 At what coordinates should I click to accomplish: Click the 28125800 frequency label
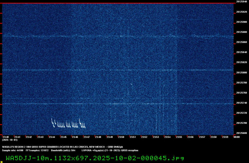(242, 73)
